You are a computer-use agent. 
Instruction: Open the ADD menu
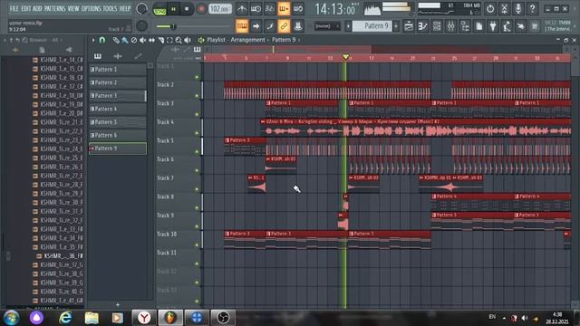pyautogui.click(x=37, y=8)
